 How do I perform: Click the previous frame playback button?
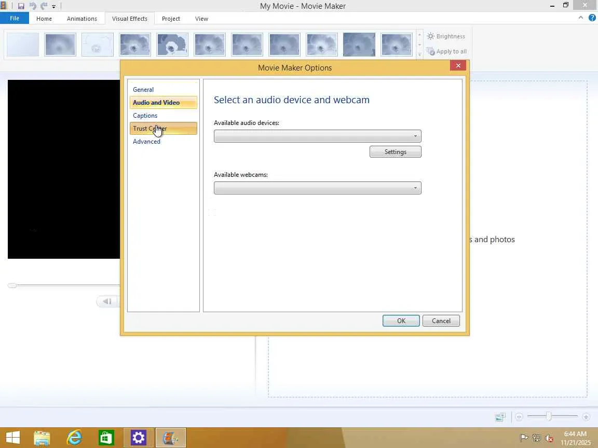coord(107,301)
